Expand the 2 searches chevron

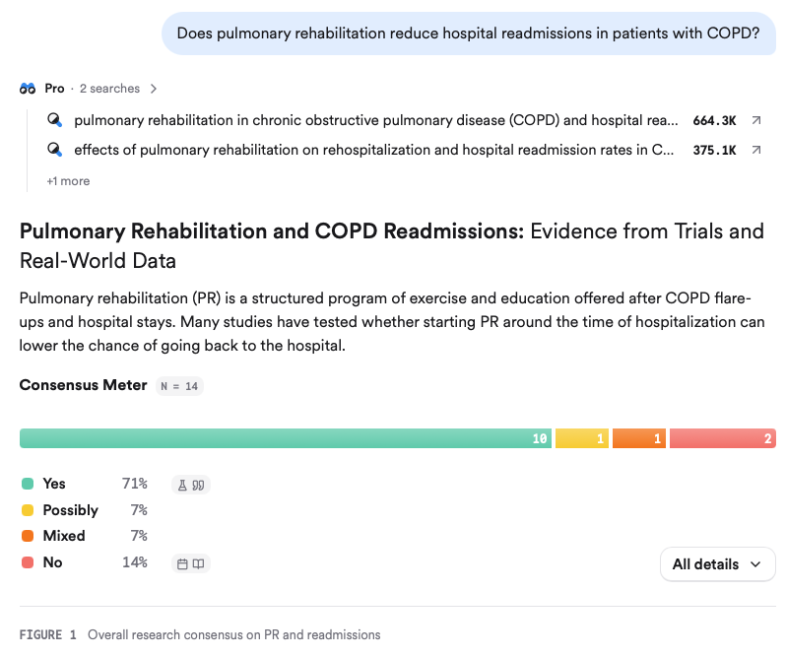coord(154,89)
